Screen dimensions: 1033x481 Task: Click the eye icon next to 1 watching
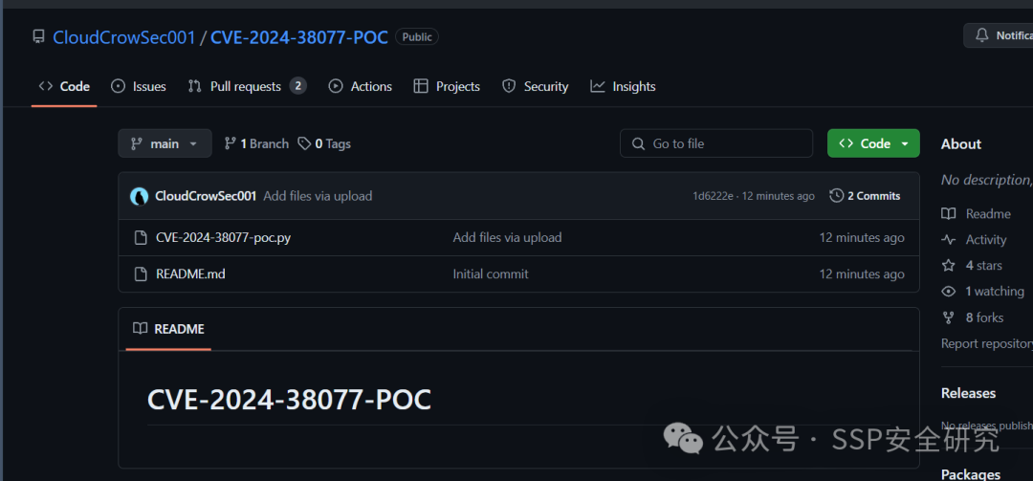(948, 292)
